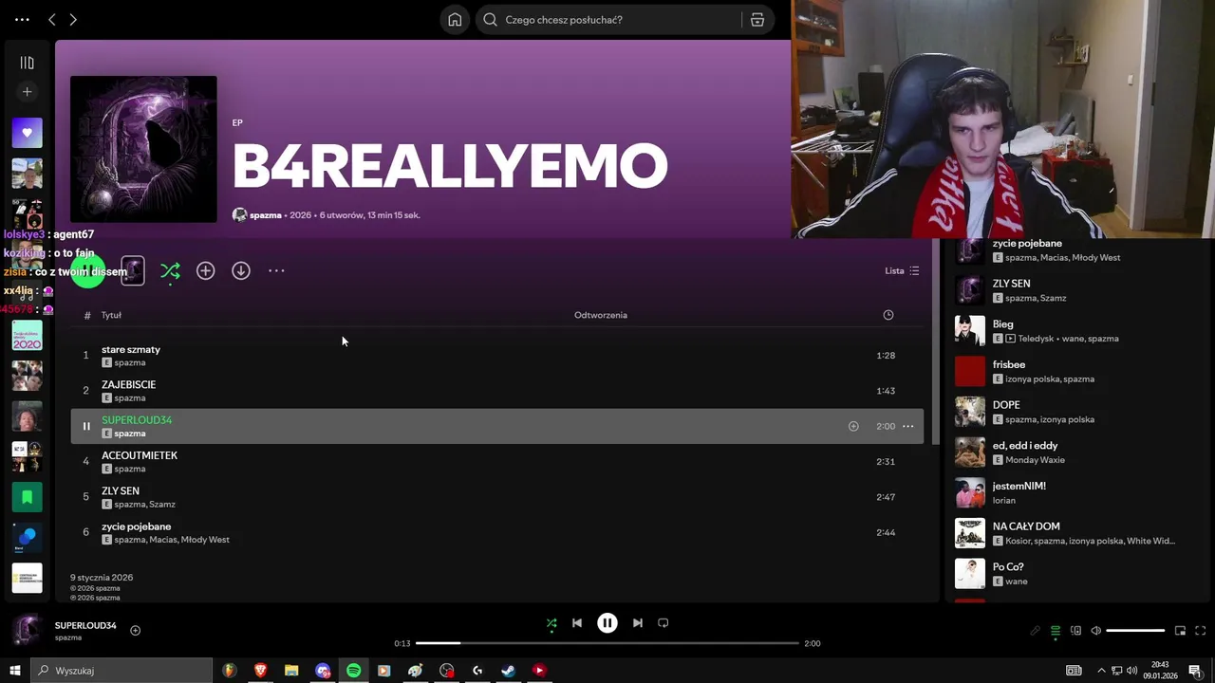Play 'frisbee' from the queue panel
The width and height of the screenshot is (1215, 683).
pos(969,372)
